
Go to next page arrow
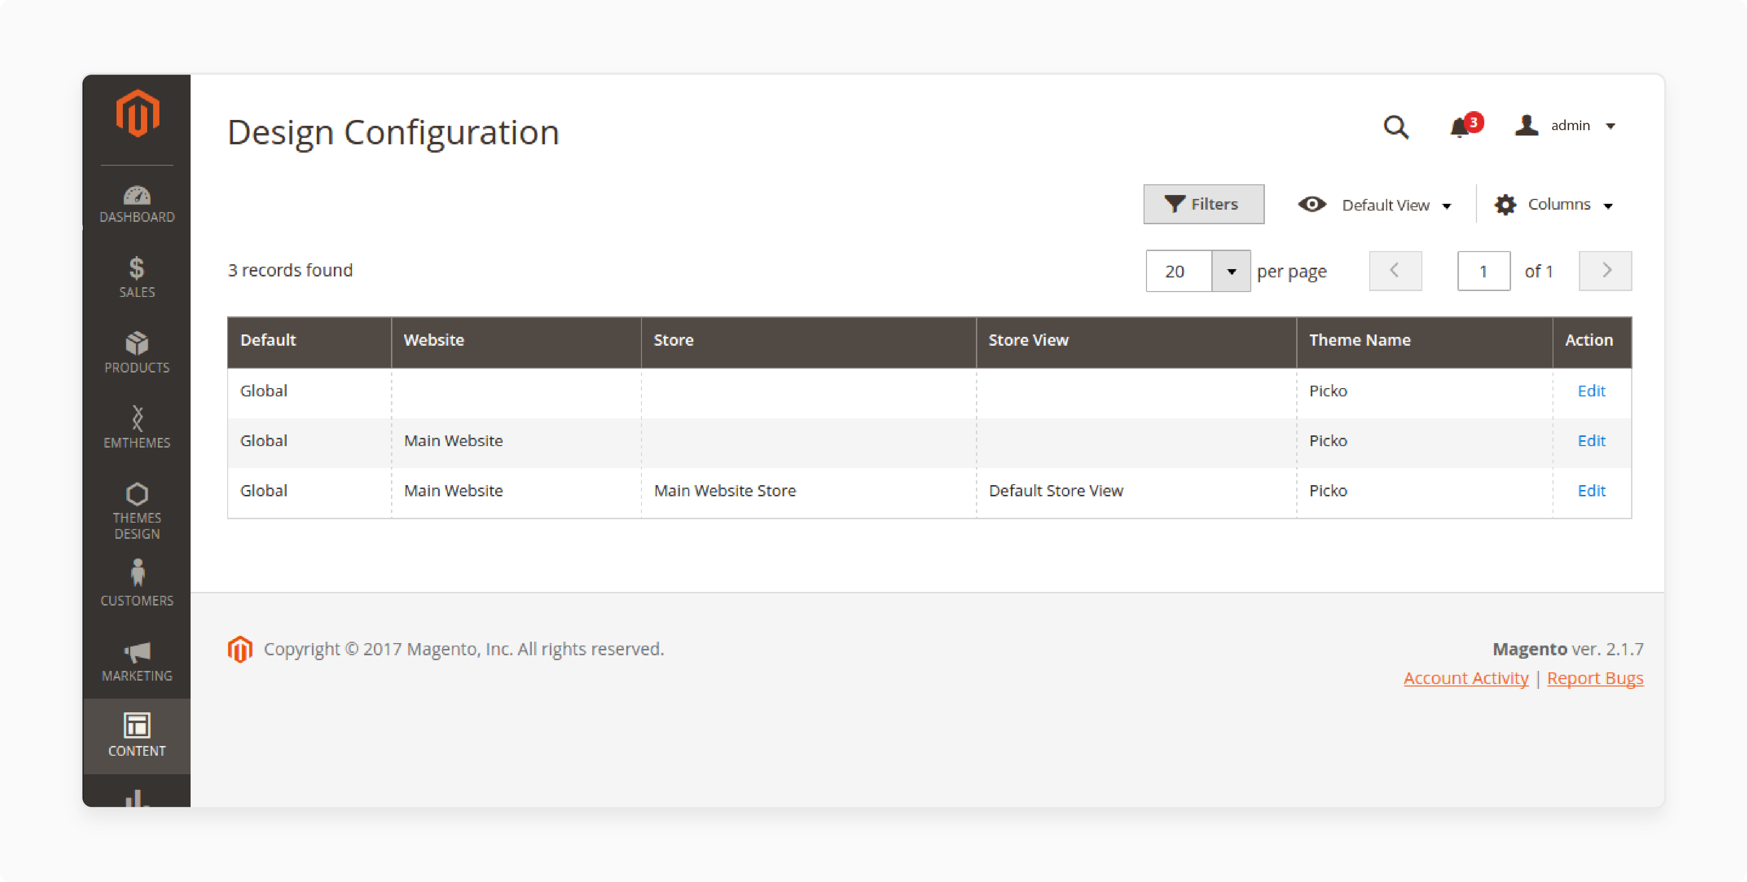(x=1605, y=271)
